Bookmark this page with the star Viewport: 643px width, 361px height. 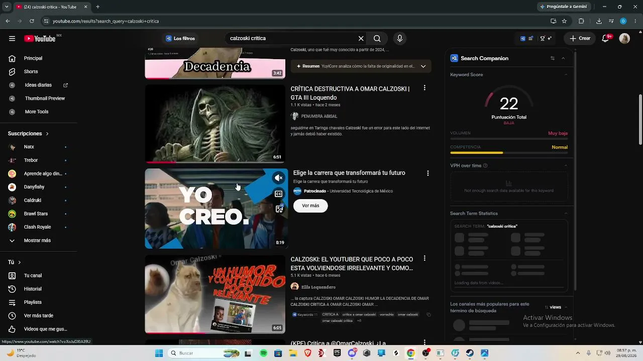point(564,21)
